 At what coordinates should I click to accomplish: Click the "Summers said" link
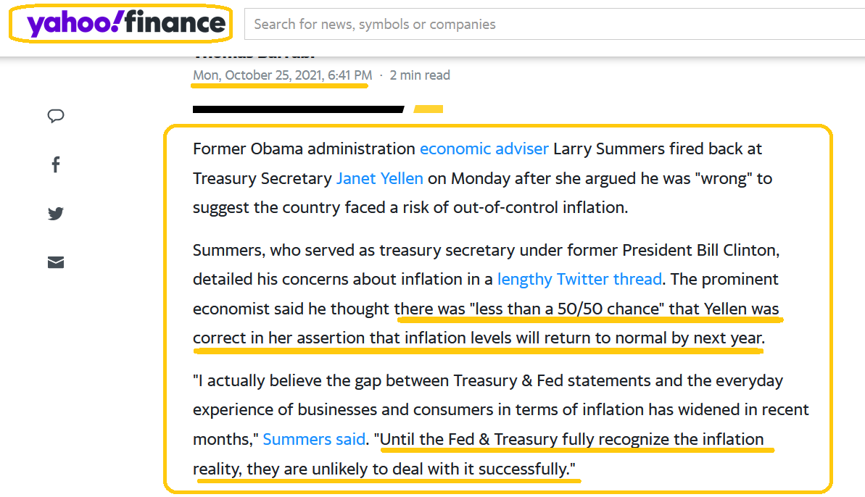click(313, 439)
